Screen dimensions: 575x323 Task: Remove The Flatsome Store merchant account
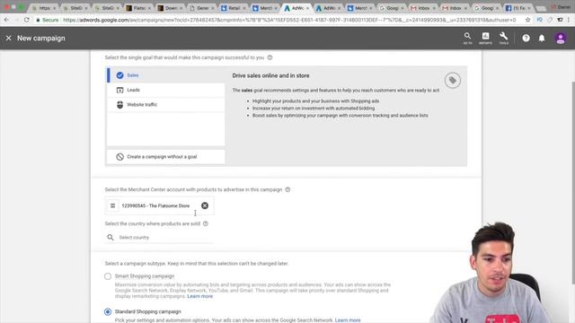[x=205, y=205]
